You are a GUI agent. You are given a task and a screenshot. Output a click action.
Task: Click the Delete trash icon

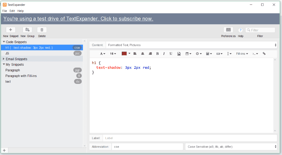tap(42, 30)
